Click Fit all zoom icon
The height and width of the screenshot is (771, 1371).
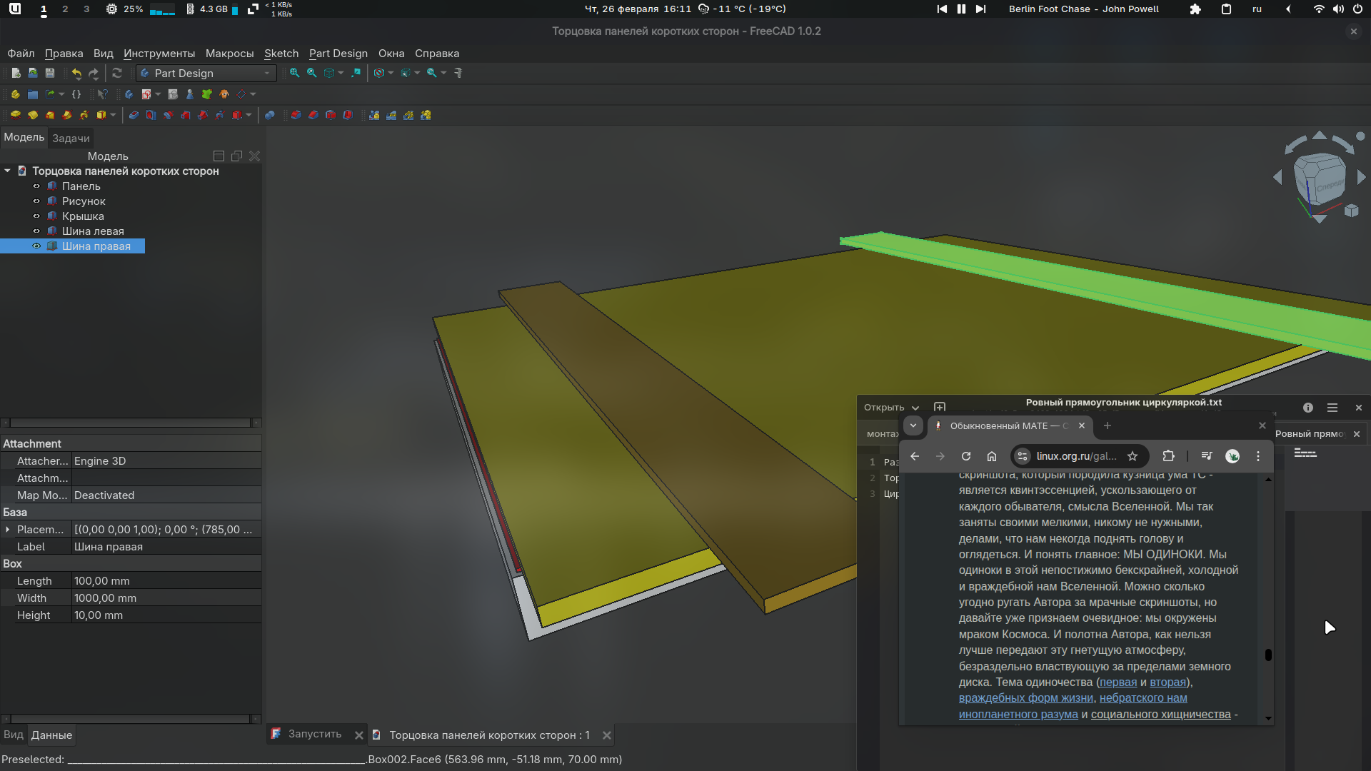coord(294,73)
